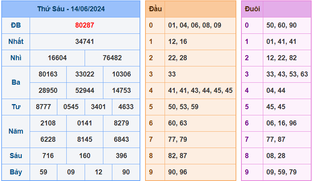The height and width of the screenshot is (181, 312).
Task: Click fifth prize number 6843
Action: click(x=121, y=139)
